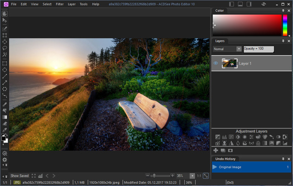Screen dimensions: 293x186
Task: Add the color palette adjustment layer
Action: [x=258, y=137]
